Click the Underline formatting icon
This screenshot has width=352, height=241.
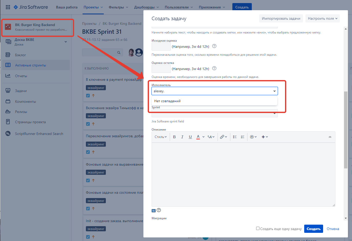coord(190,137)
